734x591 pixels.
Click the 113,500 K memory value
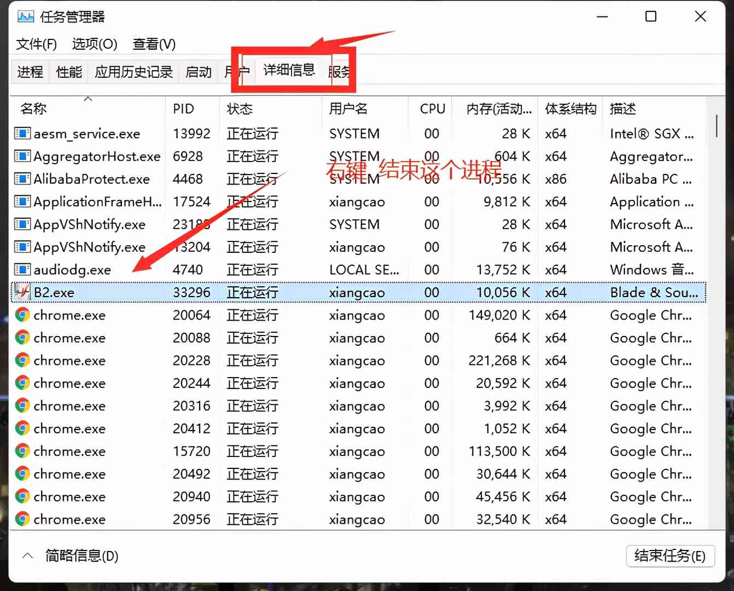coord(499,451)
